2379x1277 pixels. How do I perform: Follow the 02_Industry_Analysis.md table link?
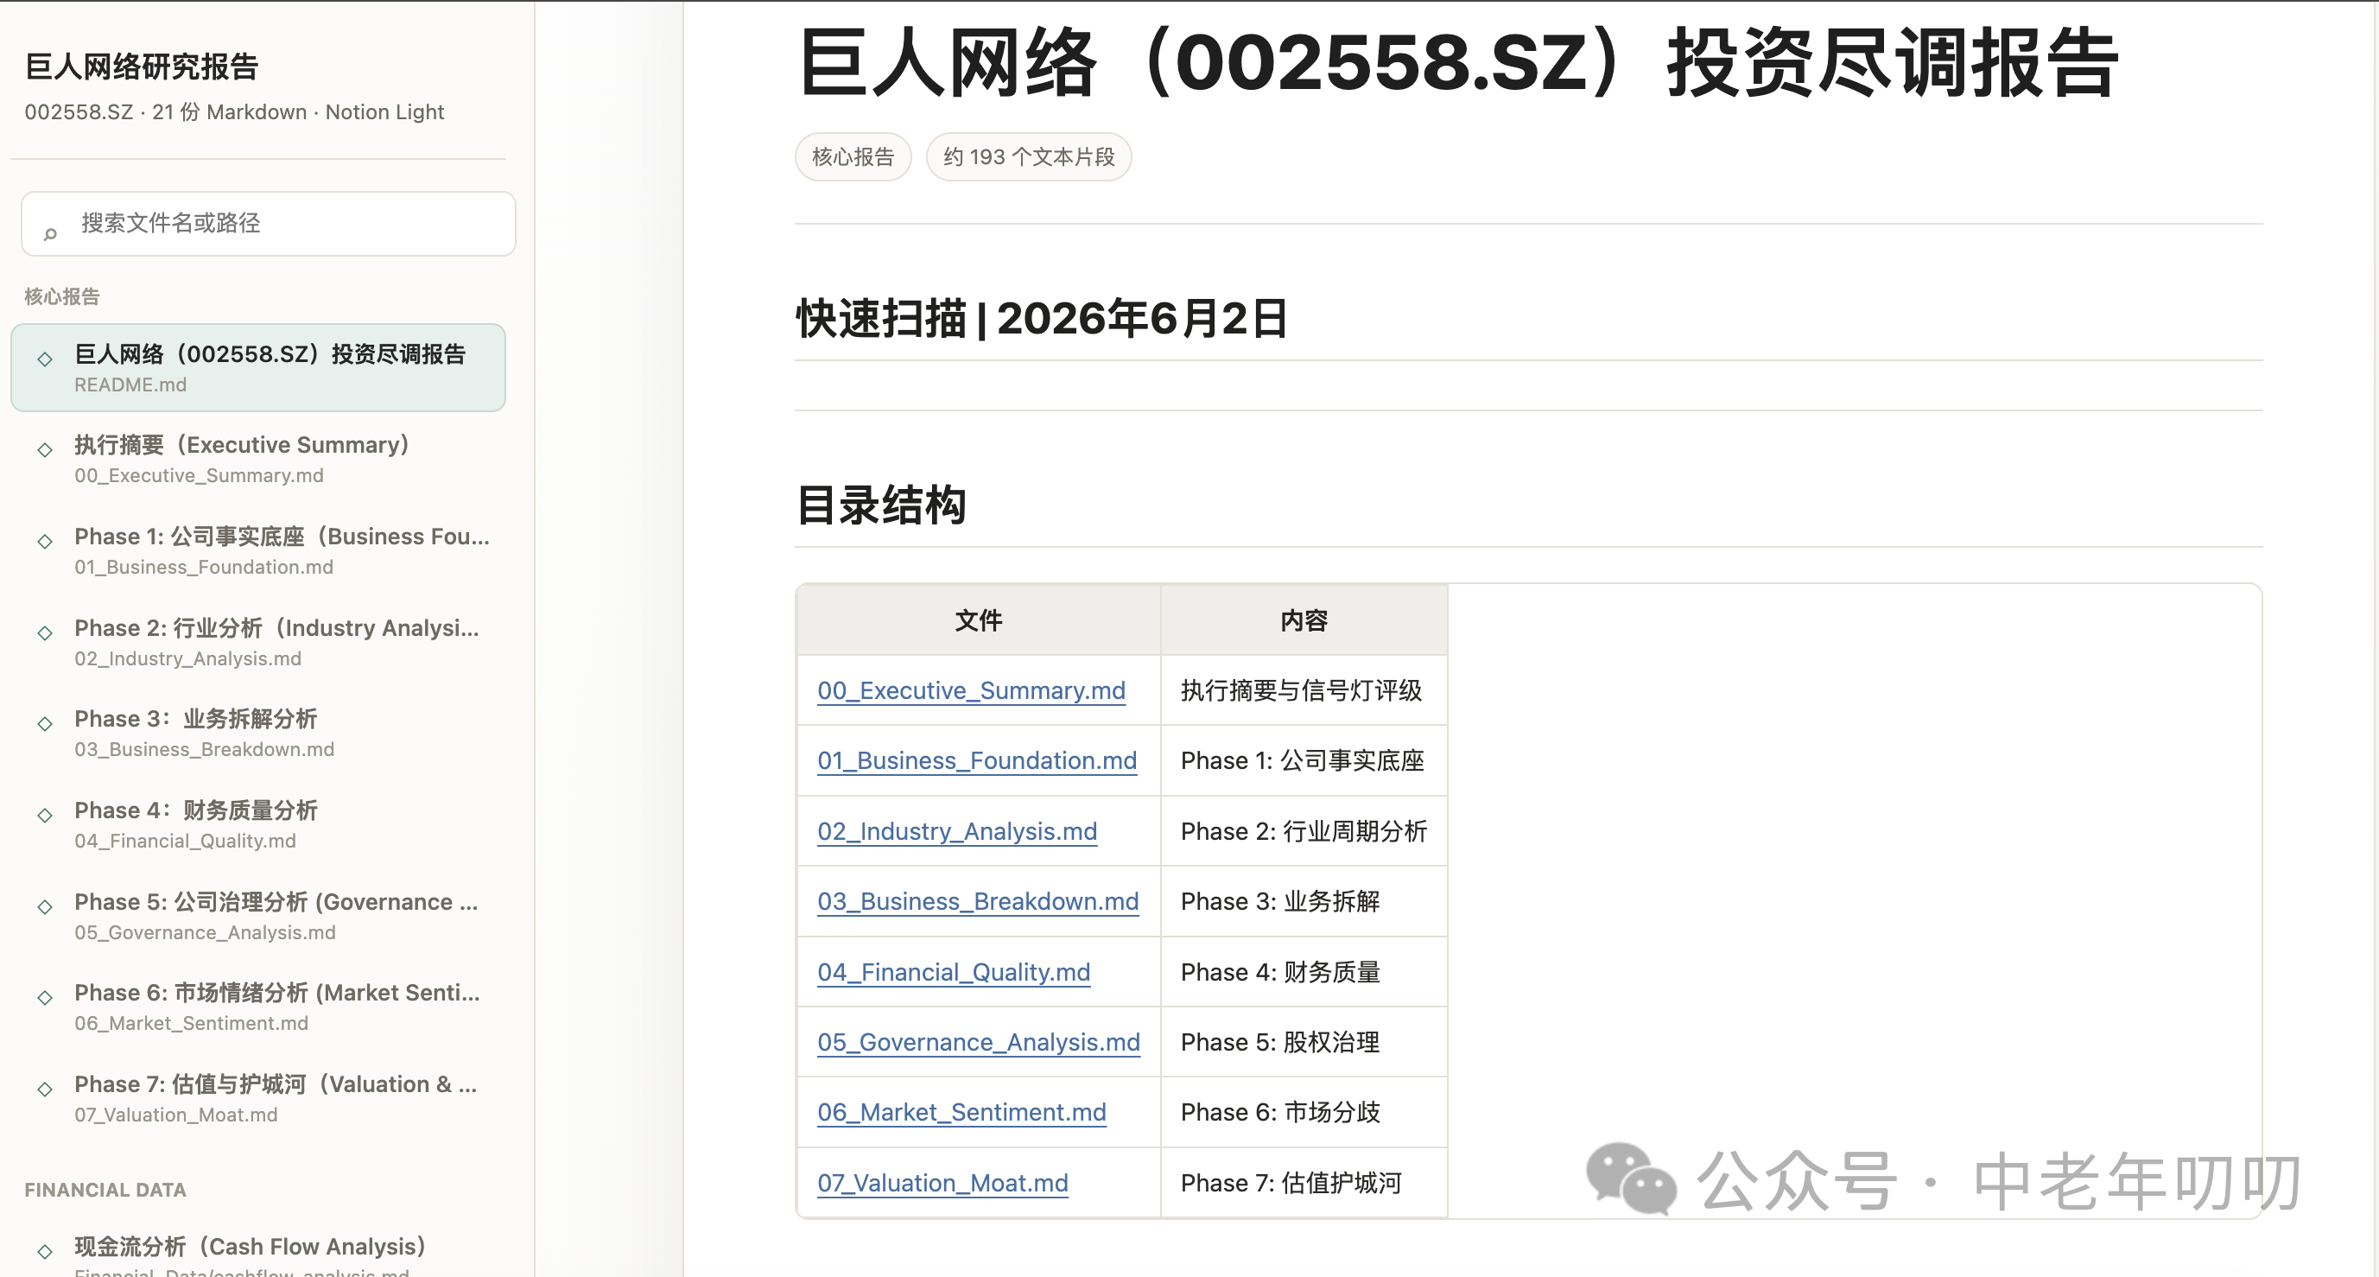pos(957,830)
